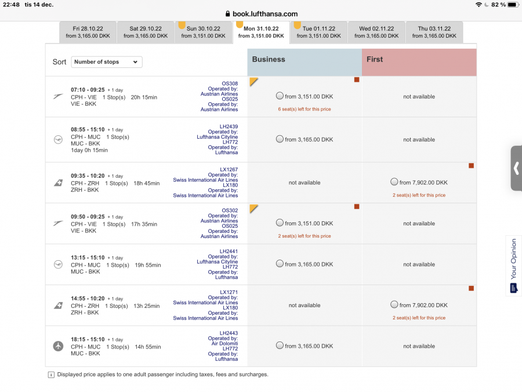Select business fare 3,151.00 DKK for 07:10 flight

[280, 96]
